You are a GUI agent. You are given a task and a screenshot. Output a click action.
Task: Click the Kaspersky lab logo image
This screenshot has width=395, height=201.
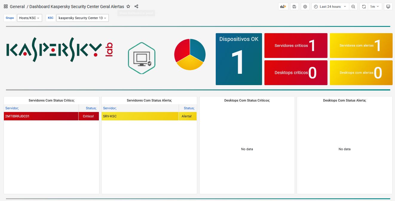59,50
